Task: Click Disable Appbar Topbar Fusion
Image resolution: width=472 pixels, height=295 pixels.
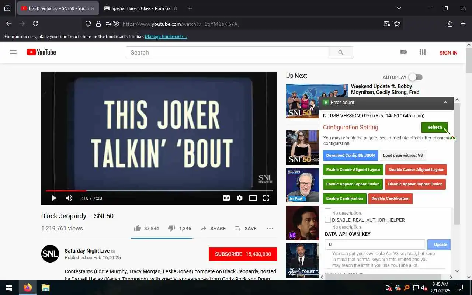Action: (x=415, y=184)
